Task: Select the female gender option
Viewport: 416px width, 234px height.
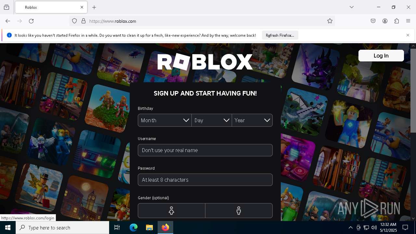Action: [x=172, y=211]
